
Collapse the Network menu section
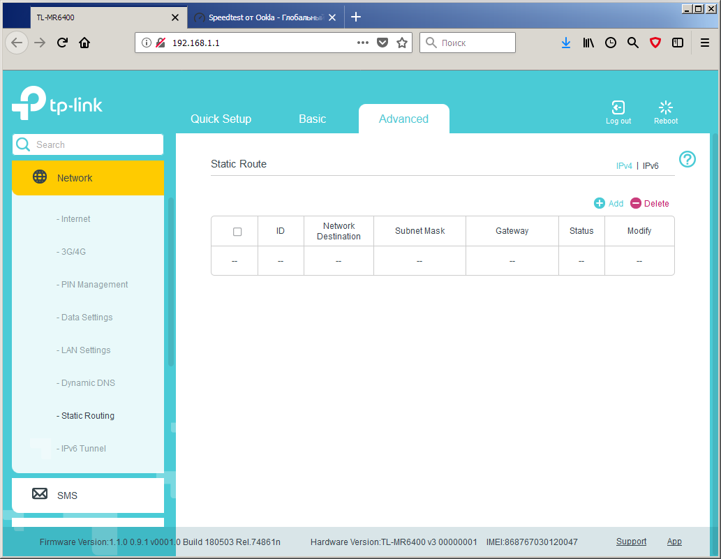click(x=88, y=178)
